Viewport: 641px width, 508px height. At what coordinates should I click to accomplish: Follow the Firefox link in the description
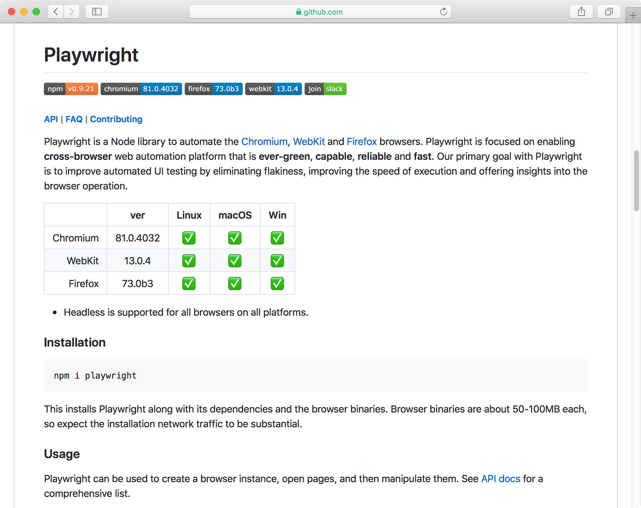pos(362,142)
